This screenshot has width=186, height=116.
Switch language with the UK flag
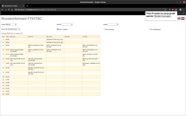coord(179,19)
